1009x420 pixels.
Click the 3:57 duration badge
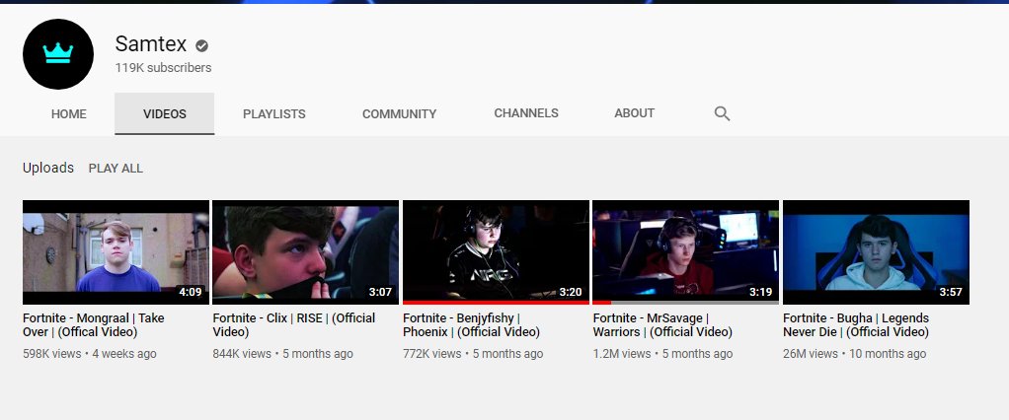951,292
